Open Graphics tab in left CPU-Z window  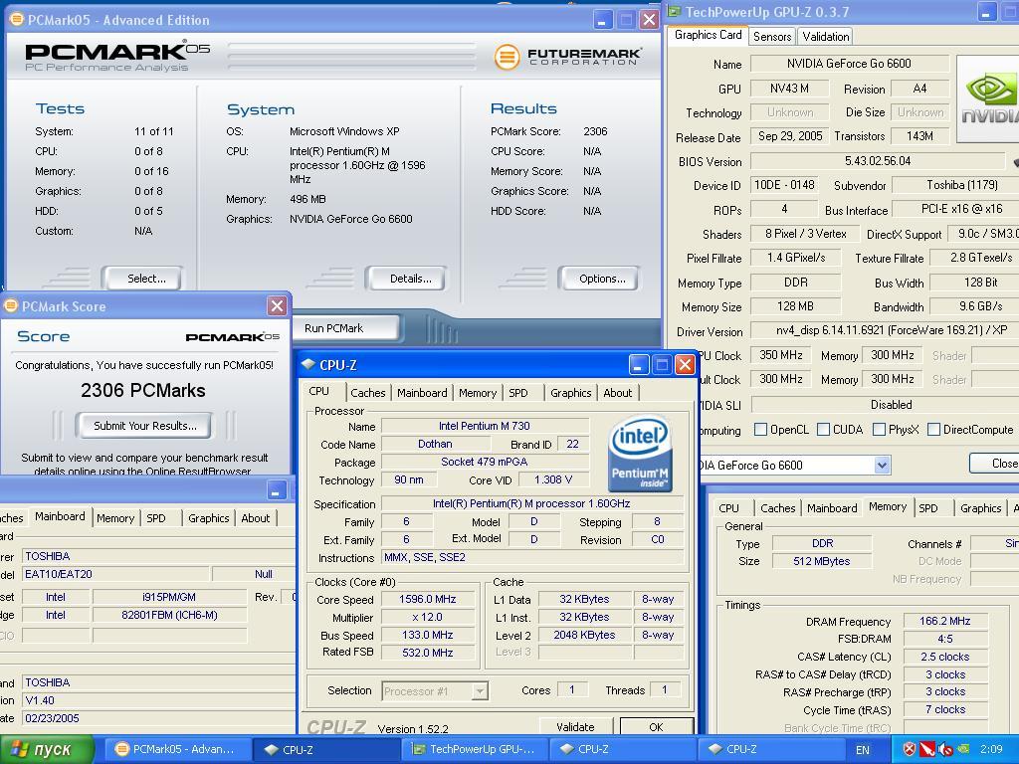point(208,518)
